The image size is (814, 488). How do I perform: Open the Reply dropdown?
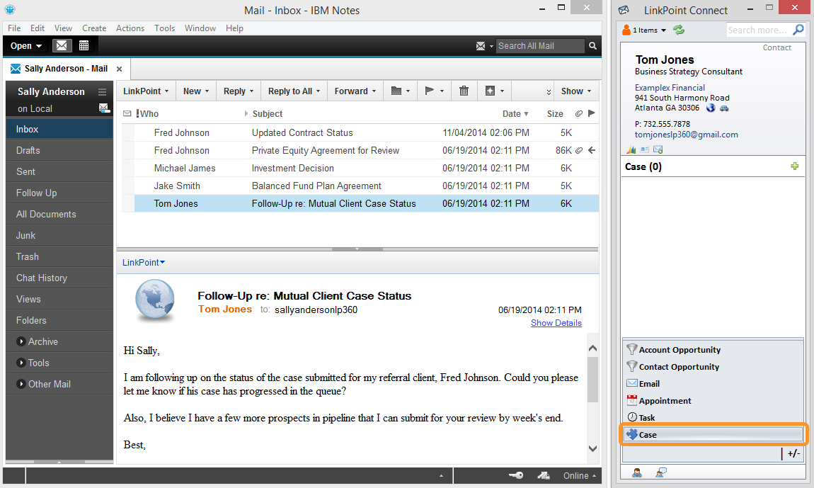point(239,91)
